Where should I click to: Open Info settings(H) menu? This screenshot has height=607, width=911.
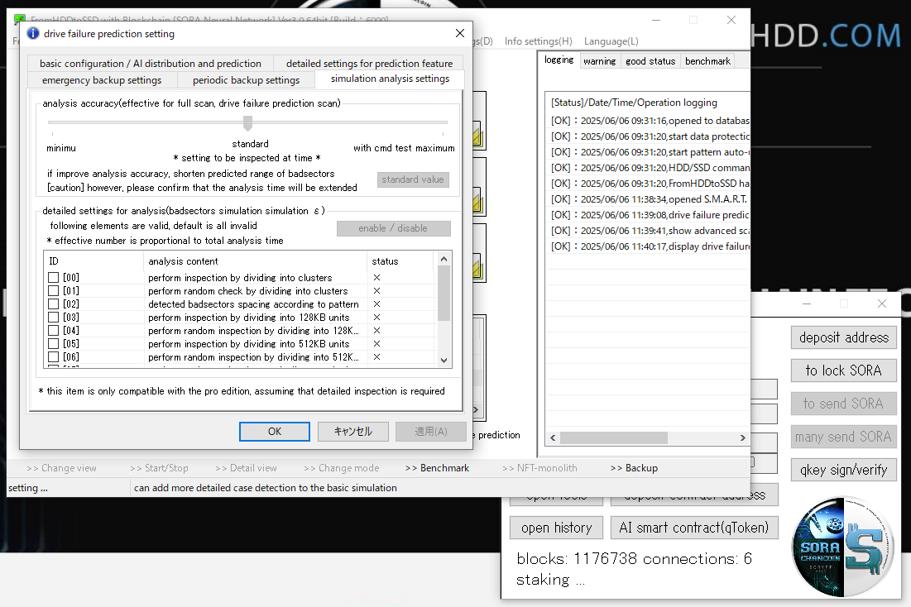(538, 41)
